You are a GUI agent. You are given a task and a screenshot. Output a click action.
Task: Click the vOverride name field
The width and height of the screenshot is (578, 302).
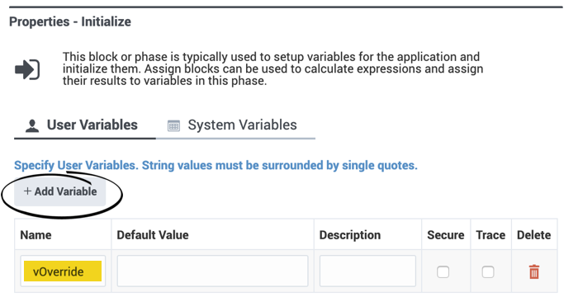(x=63, y=271)
